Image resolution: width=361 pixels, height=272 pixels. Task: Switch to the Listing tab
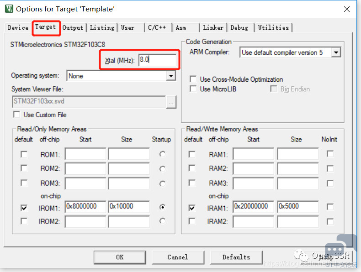(102, 27)
